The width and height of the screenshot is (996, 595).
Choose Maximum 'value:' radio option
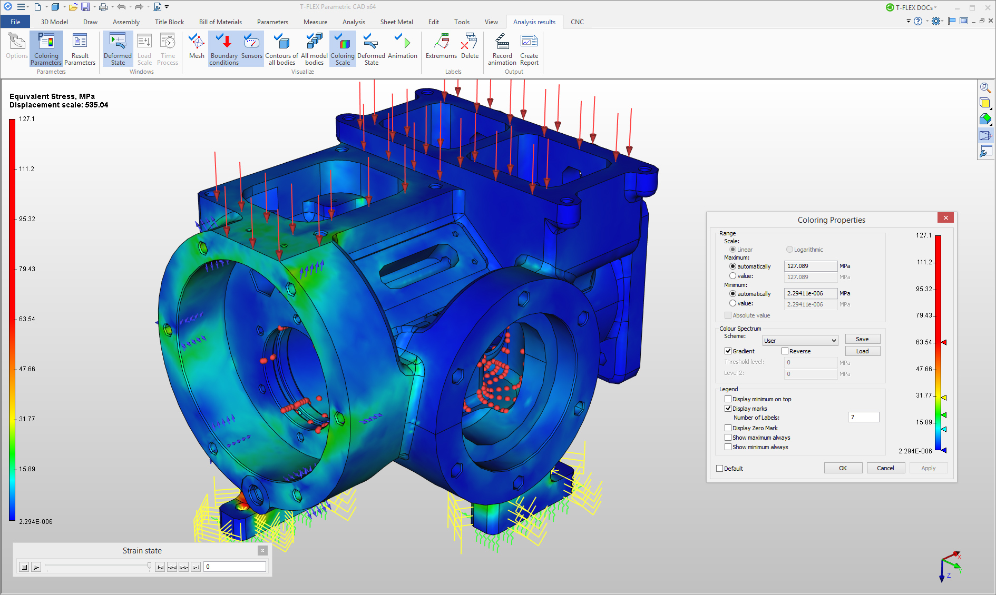pos(733,276)
